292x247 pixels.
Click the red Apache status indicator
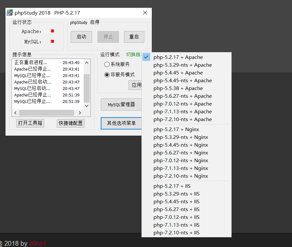click(53, 31)
